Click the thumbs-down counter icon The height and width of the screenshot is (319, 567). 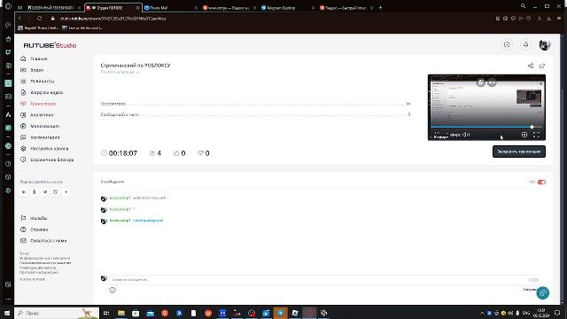[x=201, y=153]
